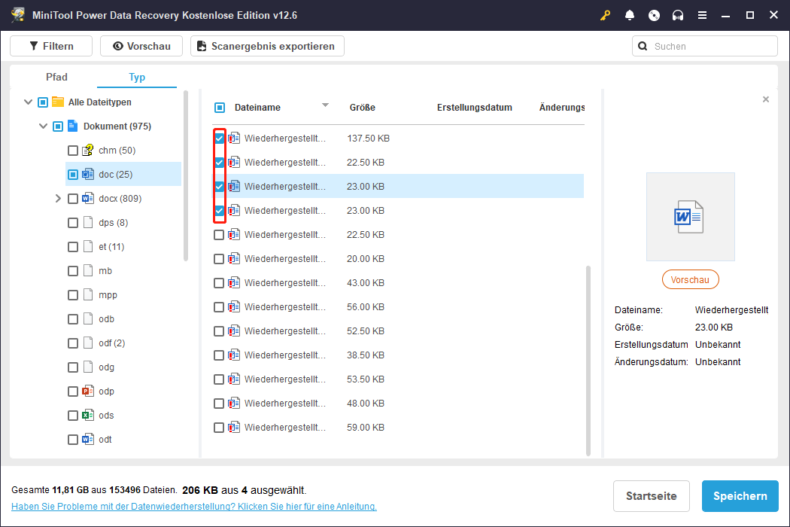Collapse Dokument (975) node
Viewport: 790px width, 527px height.
click(44, 126)
